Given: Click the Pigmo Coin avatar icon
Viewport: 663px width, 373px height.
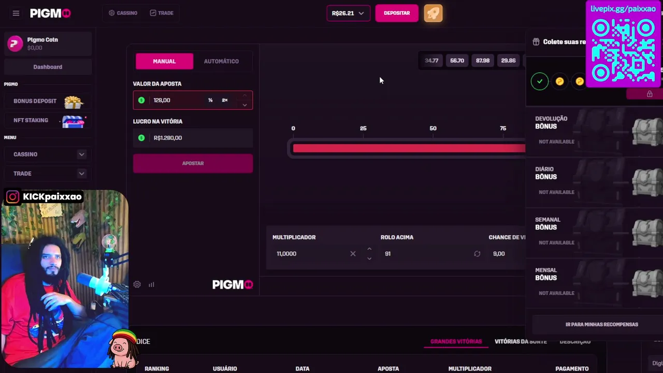Looking at the screenshot, I should 15,44.
